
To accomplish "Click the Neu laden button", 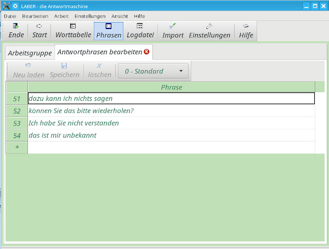I will click(28, 71).
